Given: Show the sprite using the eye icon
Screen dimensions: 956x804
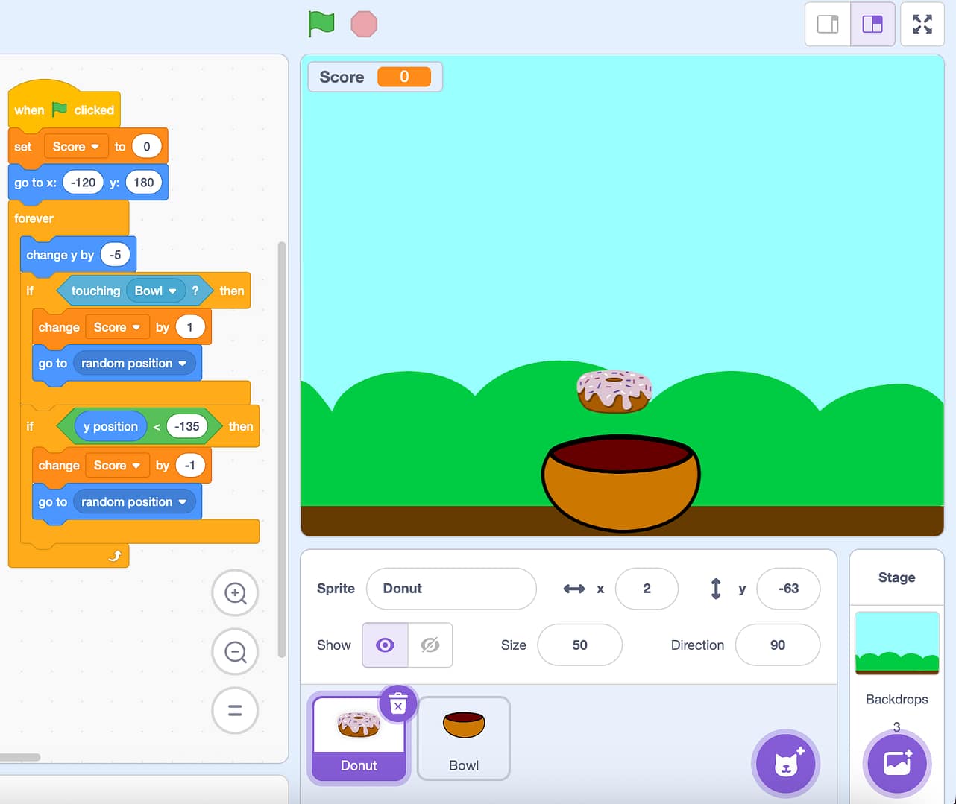Looking at the screenshot, I should pos(385,645).
